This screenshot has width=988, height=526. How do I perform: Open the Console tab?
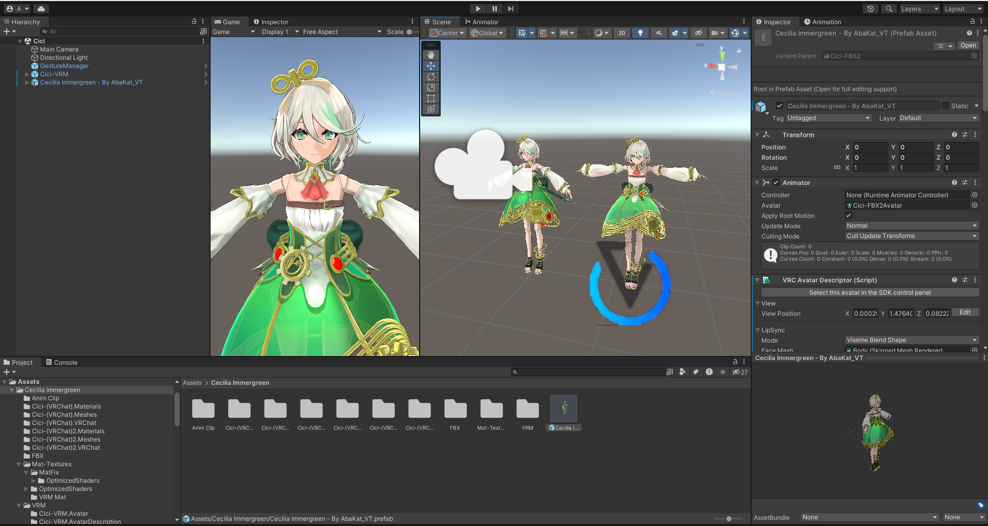[61, 362]
